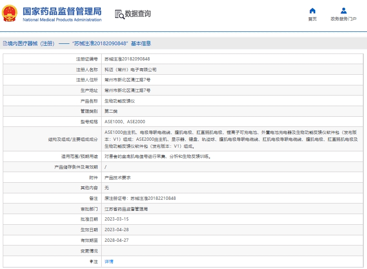This screenshot has width=367, height=269.
Task: Select 江苏省药品监督管理局 cell
Action: click(x=126, y=209)
